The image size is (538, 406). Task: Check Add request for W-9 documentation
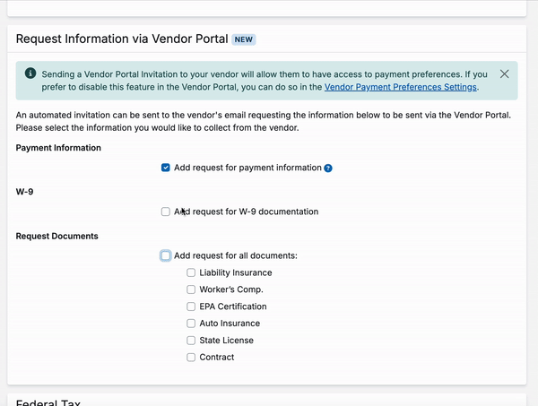coord(165,212)
